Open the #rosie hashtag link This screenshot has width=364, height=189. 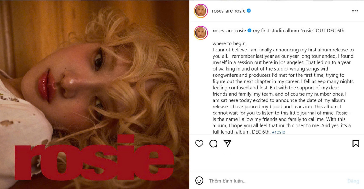point(278,132)
